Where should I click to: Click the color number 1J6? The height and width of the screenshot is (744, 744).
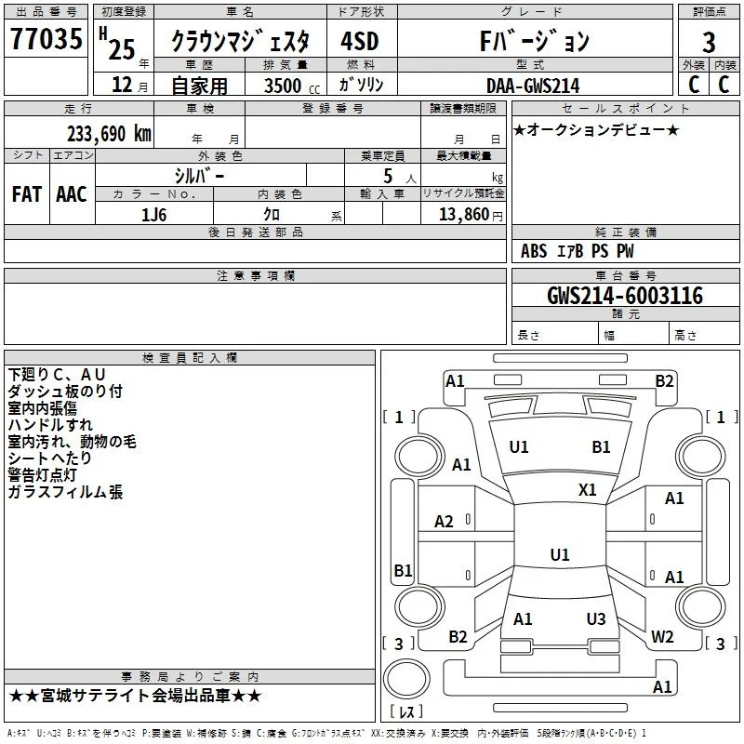click(153, 215)
